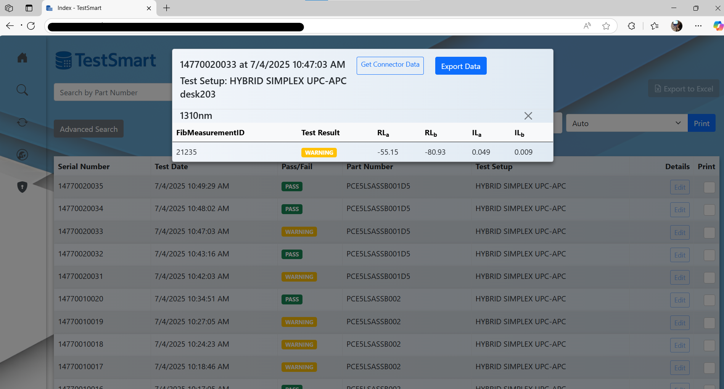Viewport: 724px width, 389px height.
Task: Open browser extensions puzzle icon
Action: tap(631, 26)
